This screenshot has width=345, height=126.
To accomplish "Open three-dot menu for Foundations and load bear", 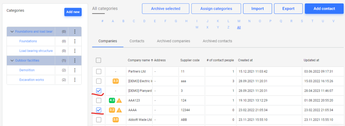I will pyautogui.click(x=75, y=31).
